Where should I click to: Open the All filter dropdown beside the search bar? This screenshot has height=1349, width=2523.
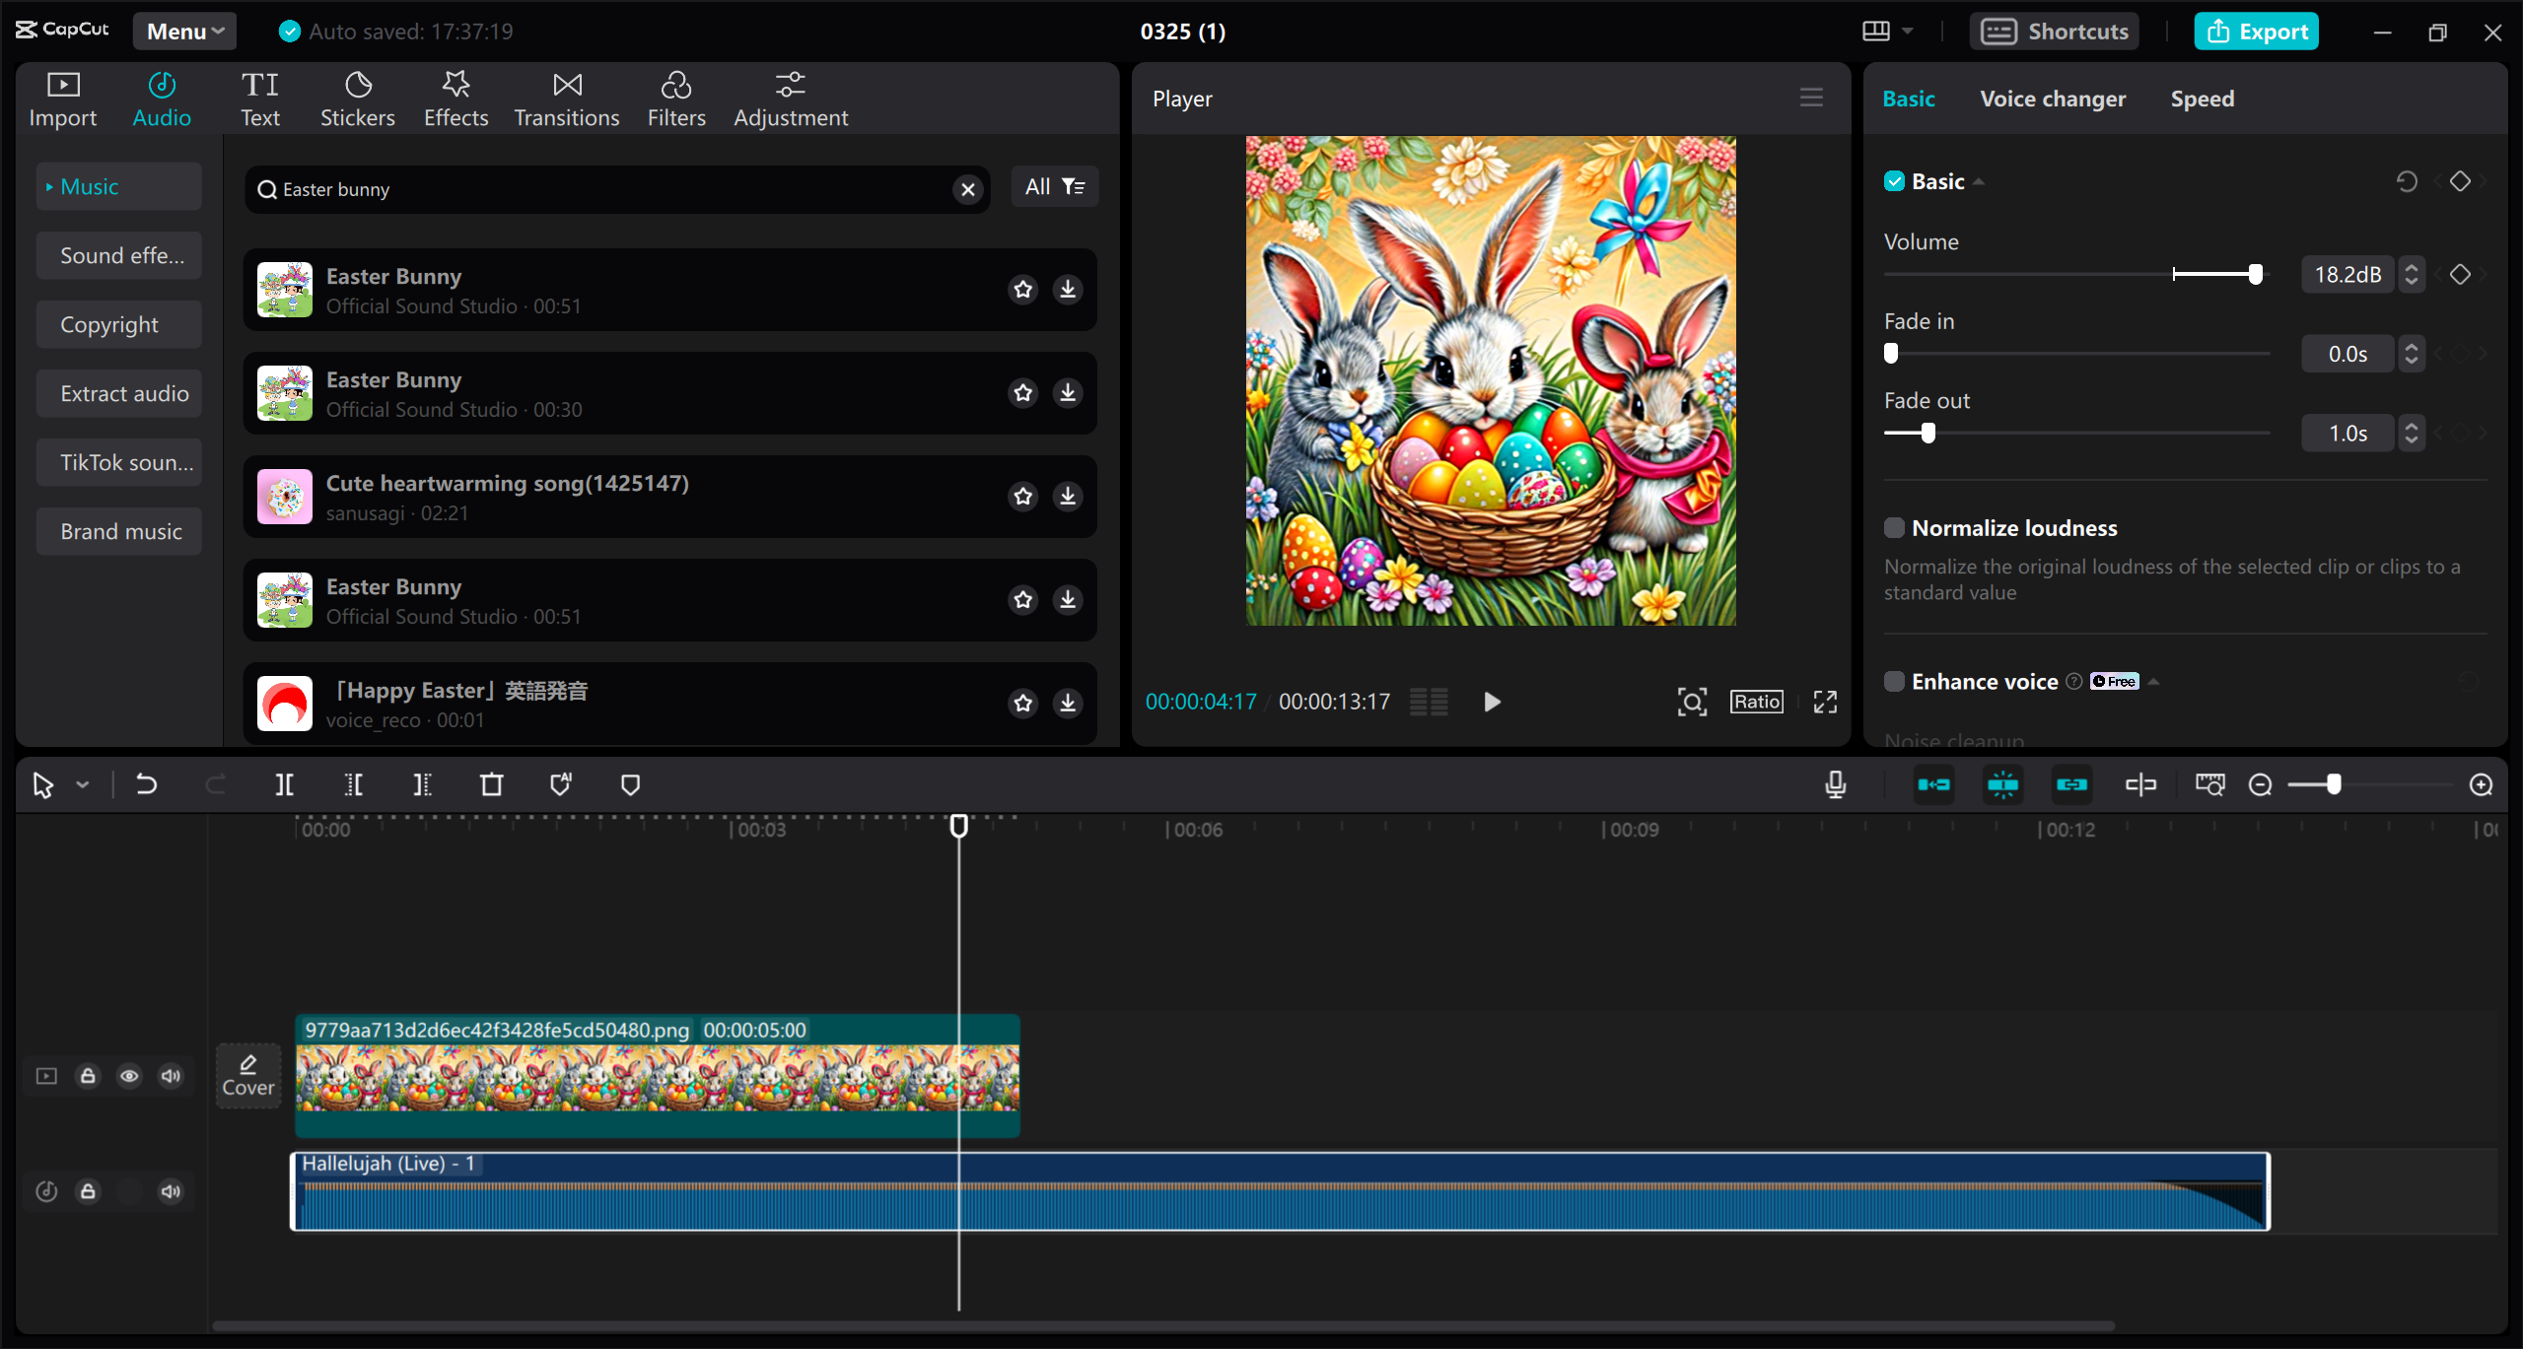(1054, 186)
